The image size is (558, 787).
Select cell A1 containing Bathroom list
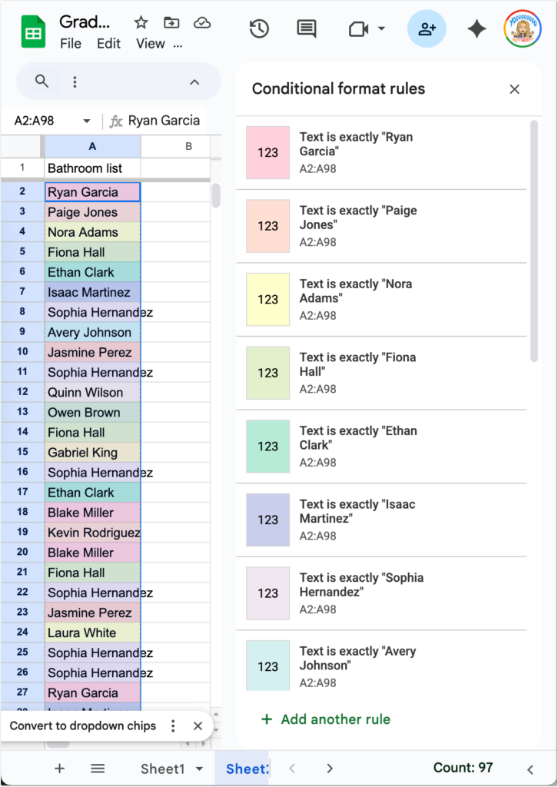[92, 168]
